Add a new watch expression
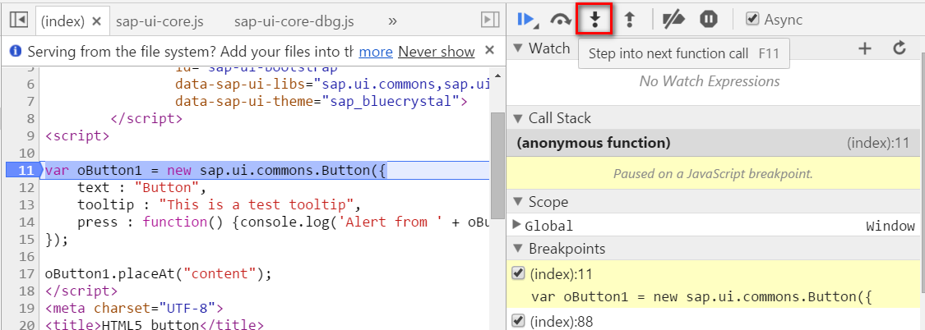Image resolution: width=925 pixels, height=330 pixels. pos(864,48)
